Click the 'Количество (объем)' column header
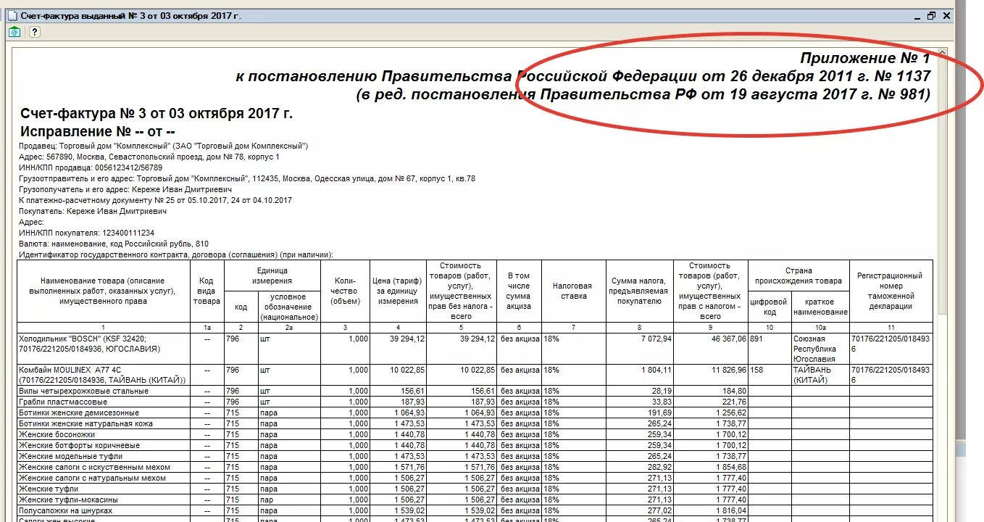The image size is (984, 522). tap(345, 291)
